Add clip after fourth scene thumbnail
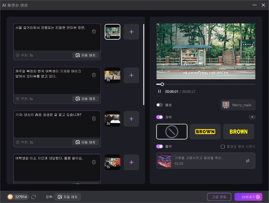This screenshot has width=269, height=203. click(x=131, y=162)
